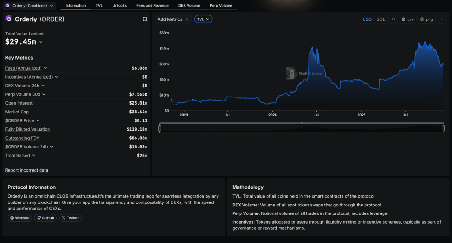Expand DEX Volume 24h row

43,86
